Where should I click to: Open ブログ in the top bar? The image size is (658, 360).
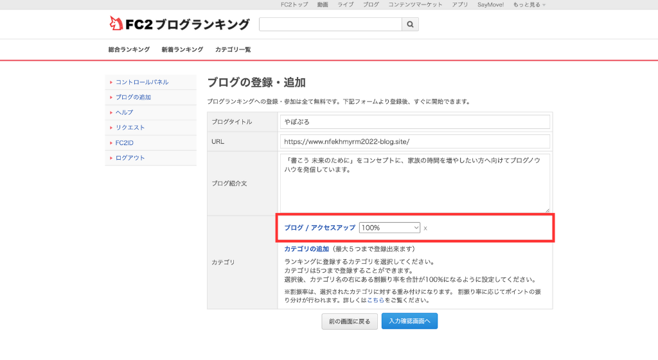[371, 4]
